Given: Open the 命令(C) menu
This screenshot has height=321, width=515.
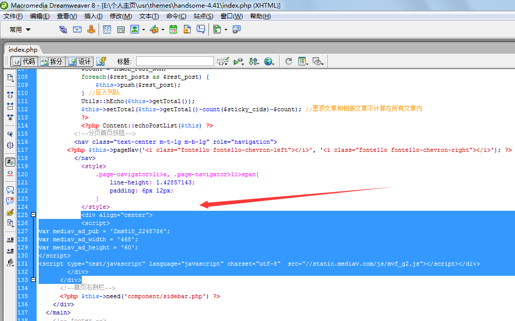Looking at the screenshot, I should pyautogui.click(x=176, y=16).
